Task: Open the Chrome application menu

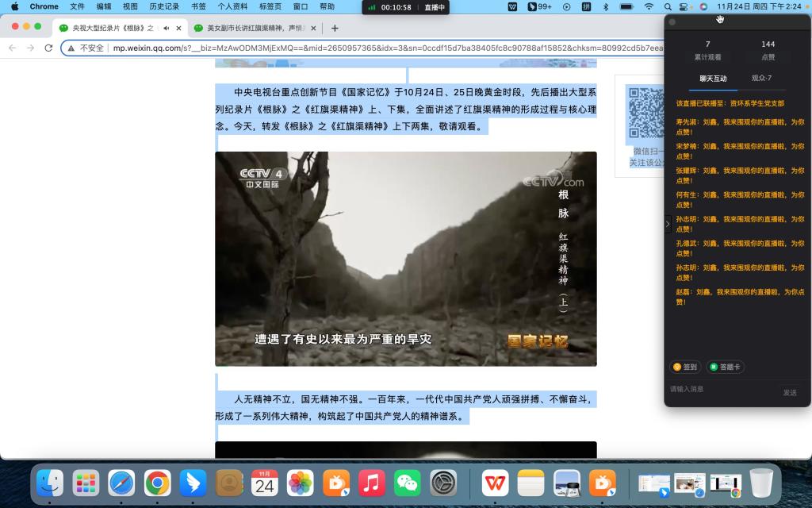Action: point(44,6)
